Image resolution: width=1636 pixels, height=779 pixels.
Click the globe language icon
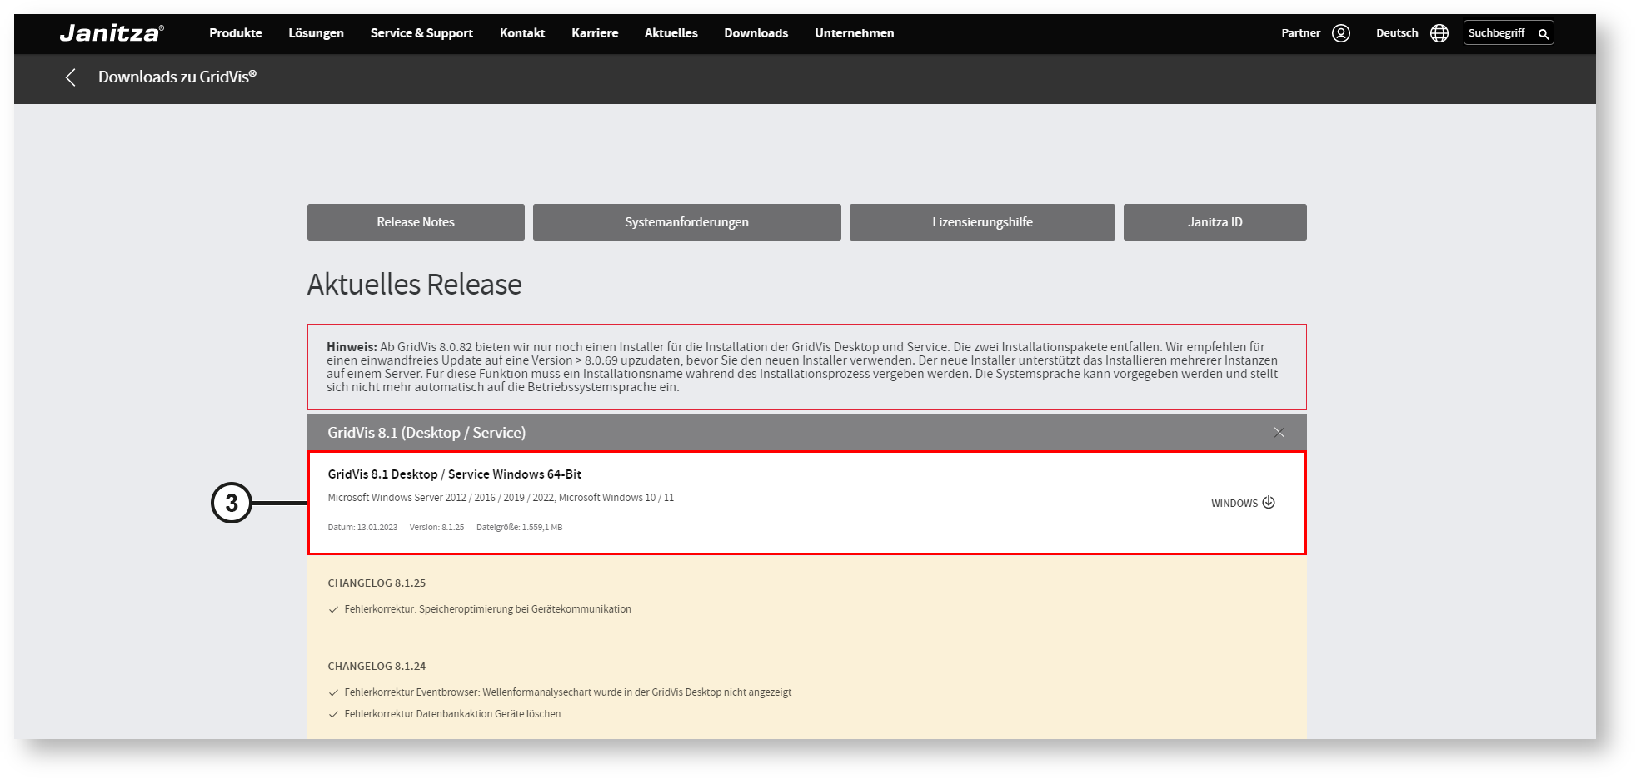tap(1439, 33)
